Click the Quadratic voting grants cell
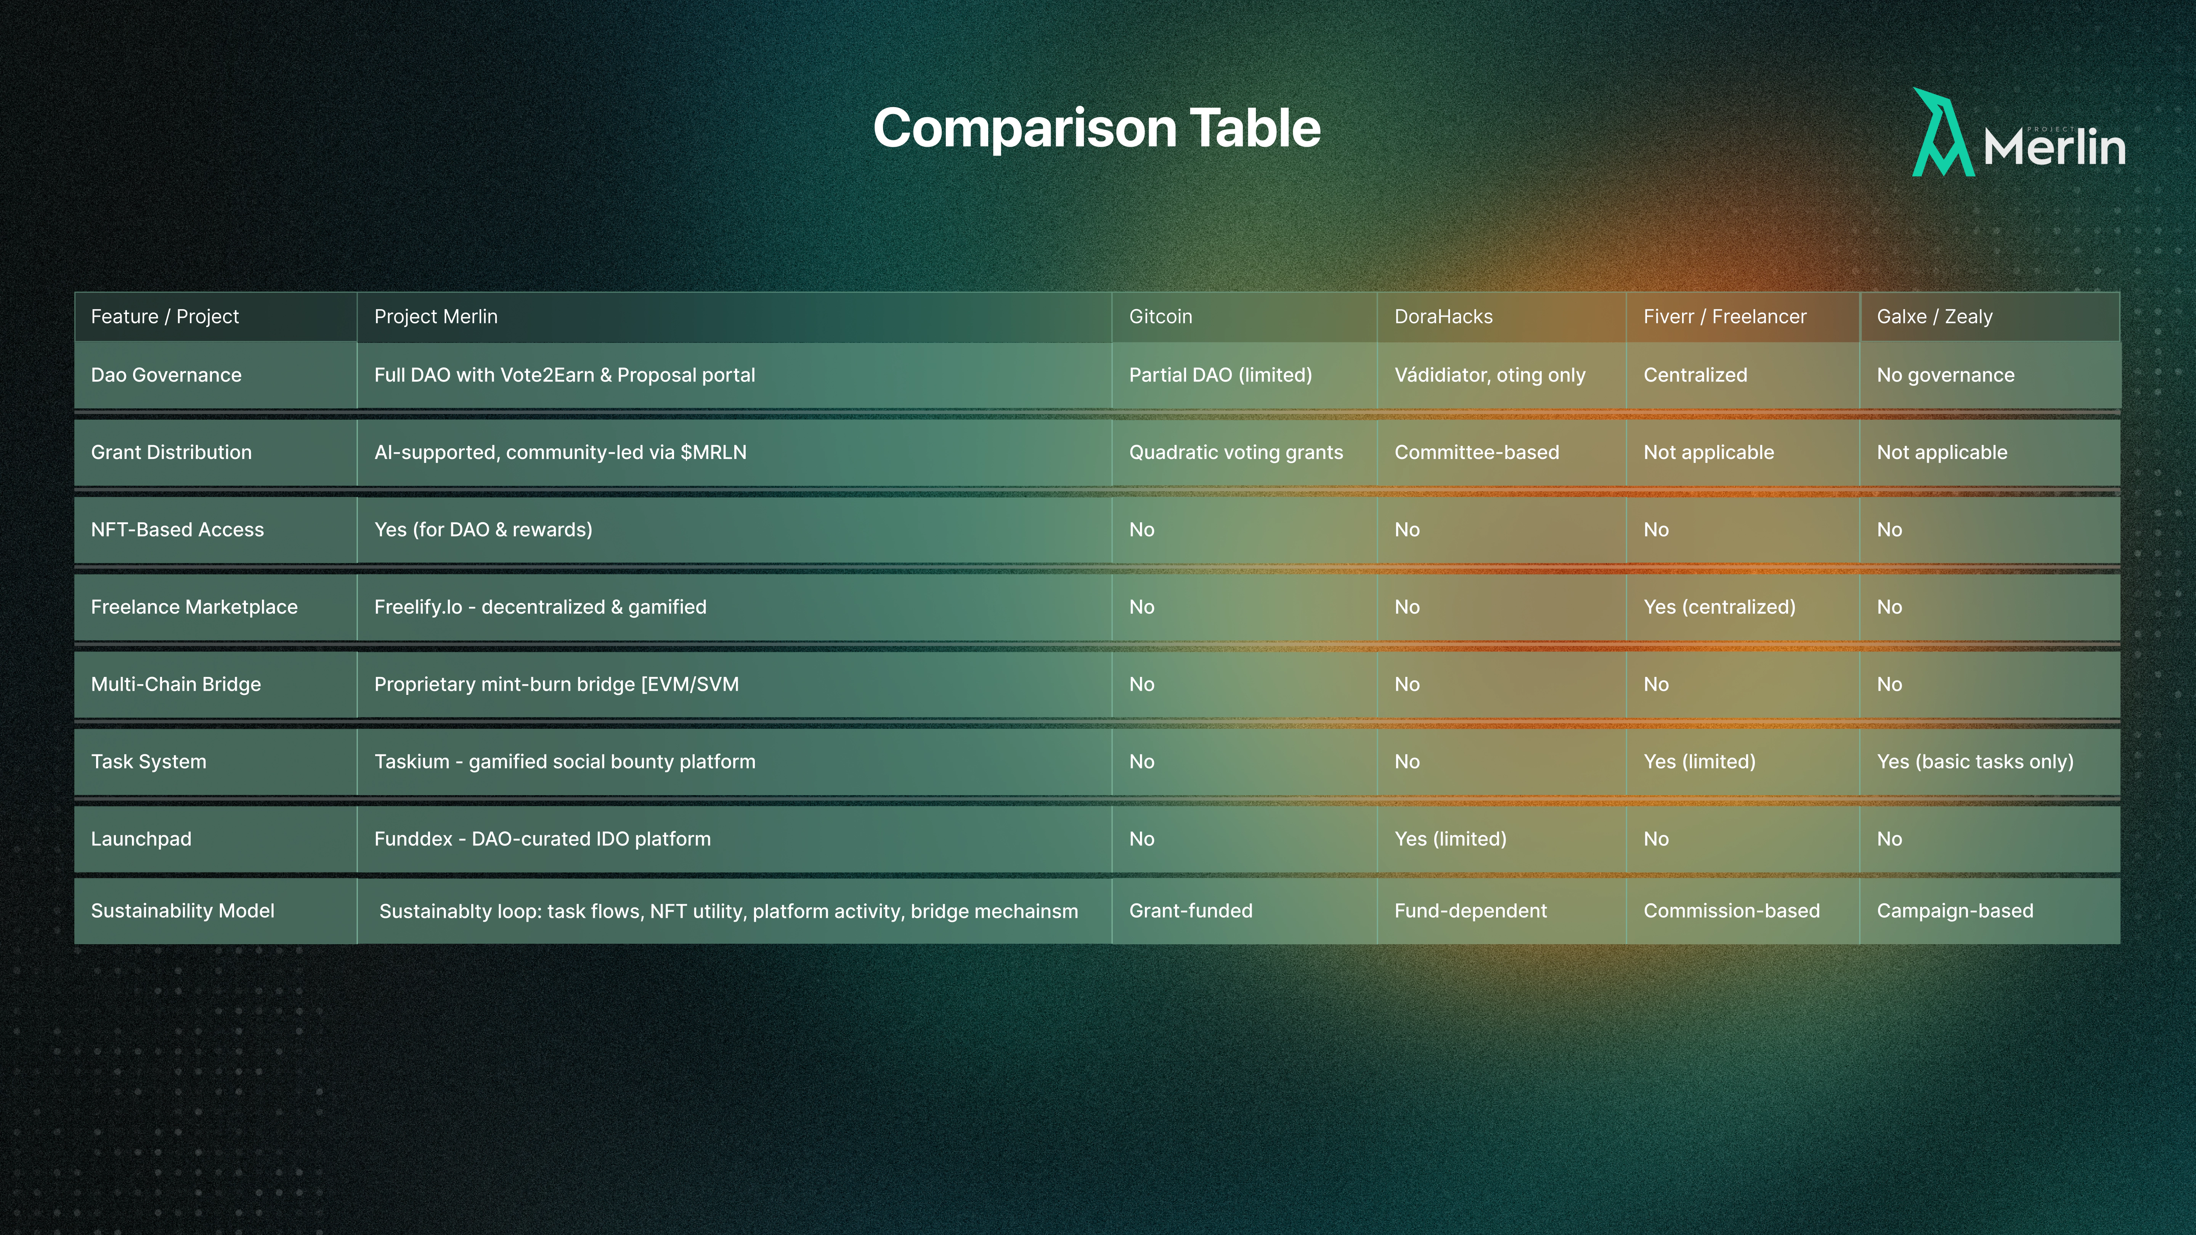This screenshot has width=2196, height=1235. coord(1235,452)
